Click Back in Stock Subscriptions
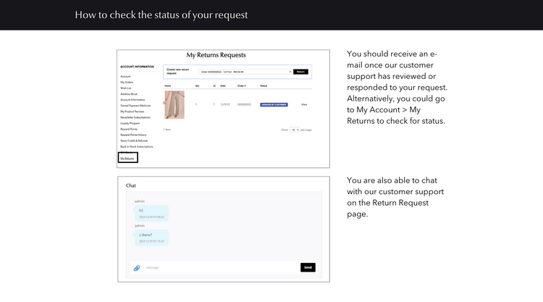 [136, 146]
